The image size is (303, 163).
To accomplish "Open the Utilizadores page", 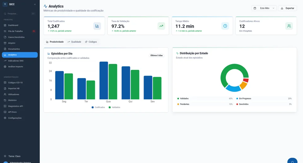I will (20, 94).
